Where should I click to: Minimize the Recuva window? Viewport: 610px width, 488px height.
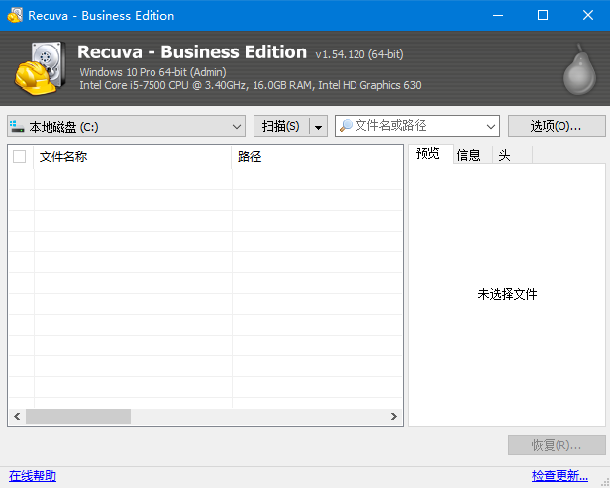coord(498,15)
